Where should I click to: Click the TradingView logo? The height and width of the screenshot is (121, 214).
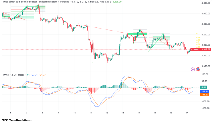click(17, 120)
